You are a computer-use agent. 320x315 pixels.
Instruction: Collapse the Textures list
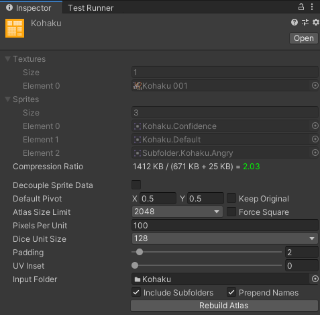[8, 59]
